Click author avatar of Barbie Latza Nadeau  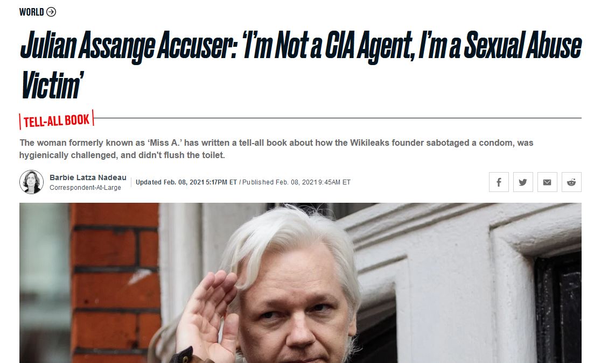[x=31, y=182]
